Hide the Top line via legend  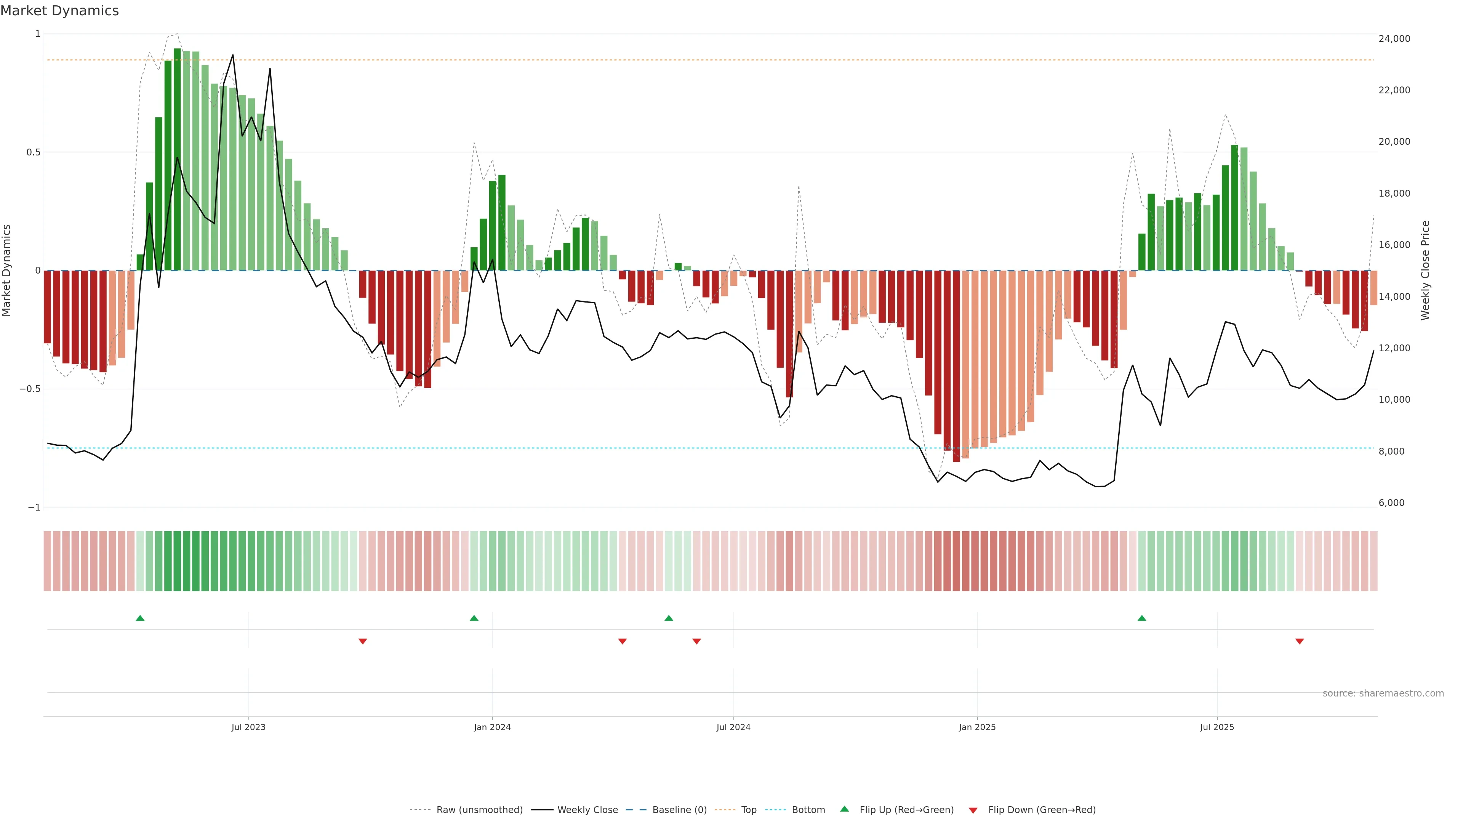pos(749,810)
